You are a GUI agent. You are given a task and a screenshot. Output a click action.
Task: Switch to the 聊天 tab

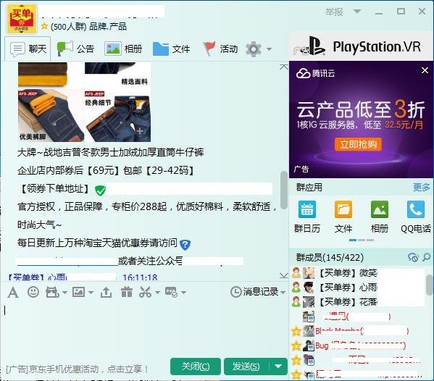point(28,49)
